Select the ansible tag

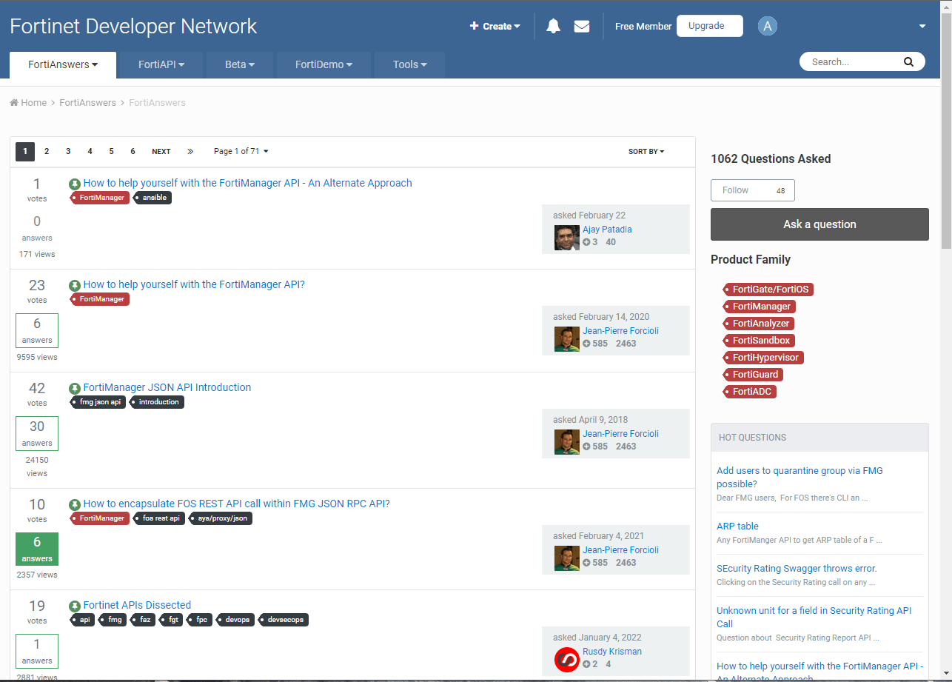[153, 198]
